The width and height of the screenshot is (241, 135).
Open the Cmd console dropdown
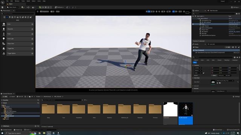coord(27,130)
